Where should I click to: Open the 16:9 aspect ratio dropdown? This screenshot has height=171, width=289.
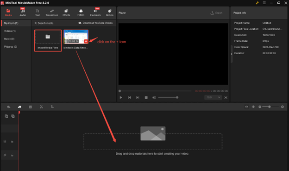click(x=213, y=97)
